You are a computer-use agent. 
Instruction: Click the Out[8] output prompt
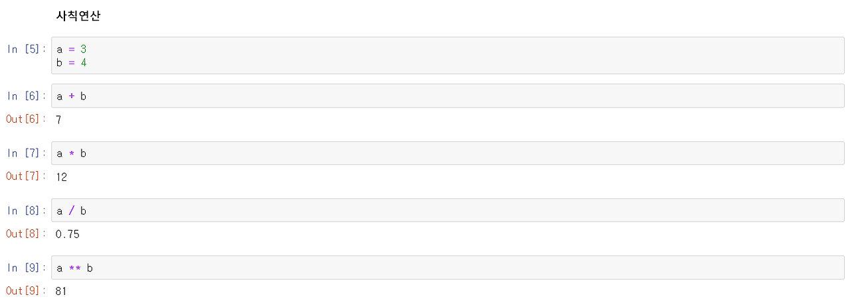26,233
